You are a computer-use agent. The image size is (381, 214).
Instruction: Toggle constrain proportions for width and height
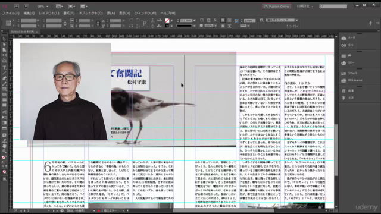tap(65, 23)
